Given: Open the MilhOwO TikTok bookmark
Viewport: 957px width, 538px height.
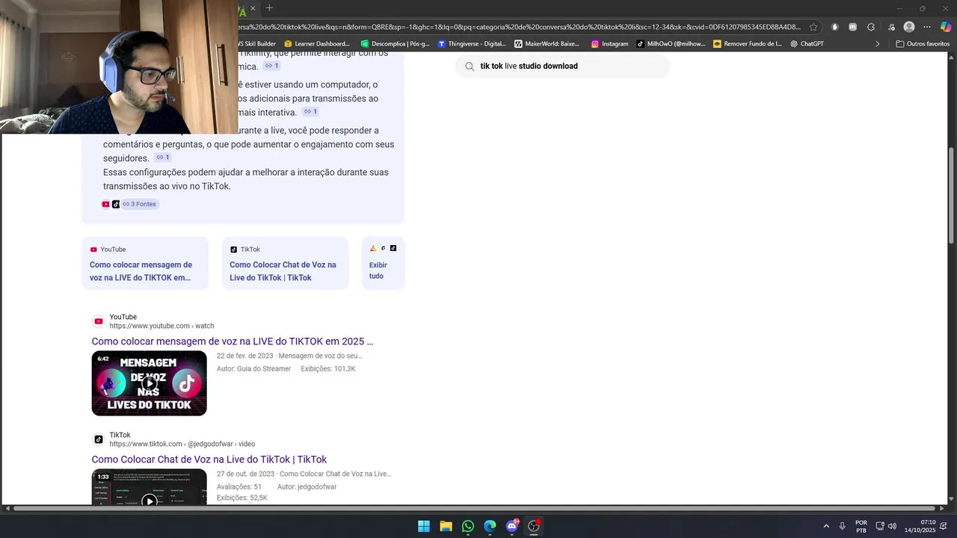Looking at the screenshot, I should (x=671, y=43).
